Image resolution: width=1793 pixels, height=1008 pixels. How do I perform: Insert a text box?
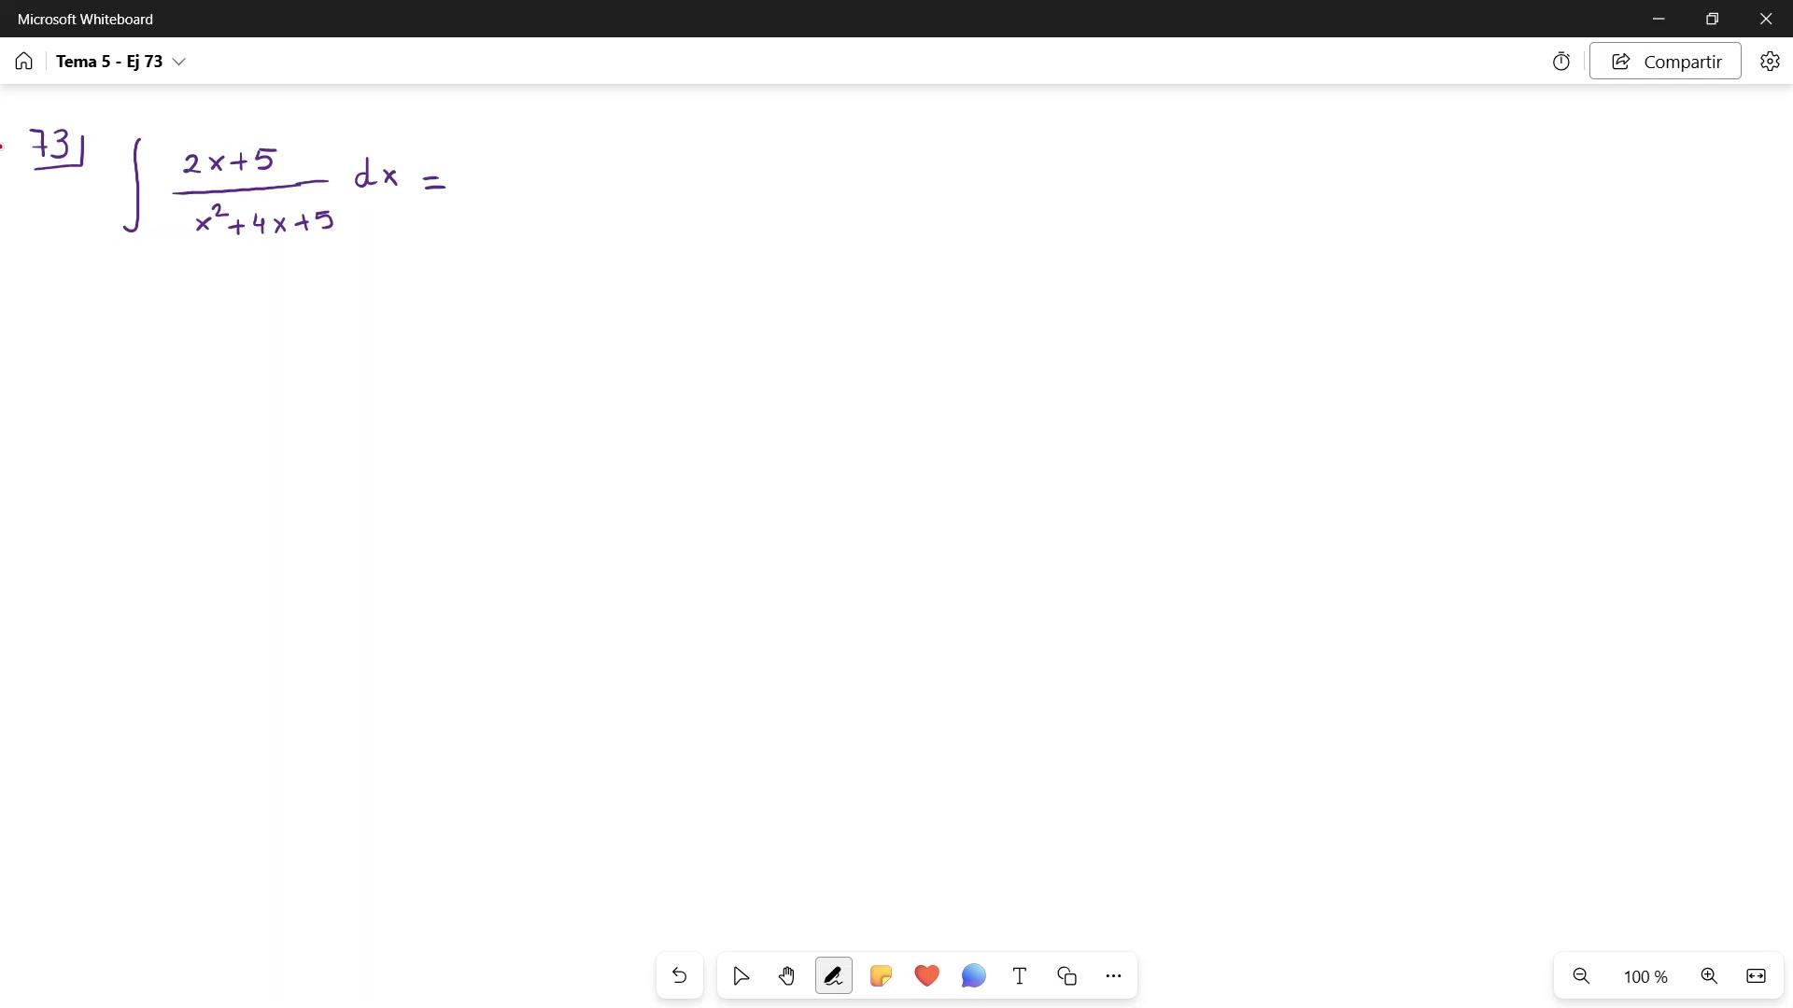[1020, 976]
